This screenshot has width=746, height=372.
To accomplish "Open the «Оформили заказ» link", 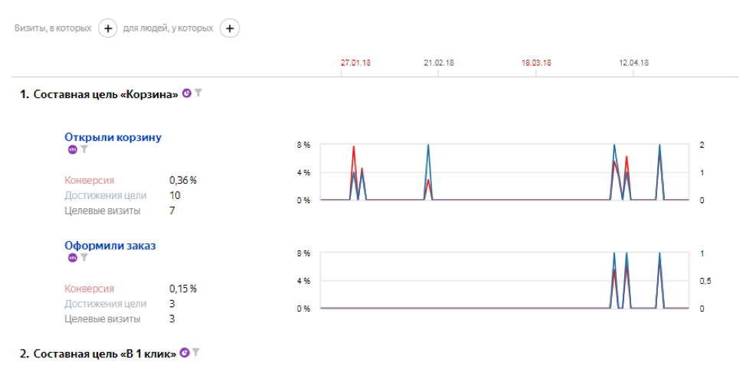I will coord(110,246).
